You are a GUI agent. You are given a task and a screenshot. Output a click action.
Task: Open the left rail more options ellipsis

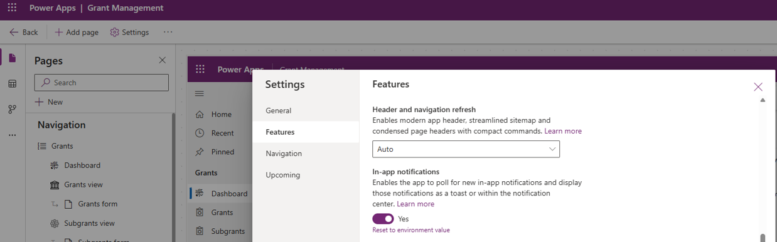tap(12, 135)
